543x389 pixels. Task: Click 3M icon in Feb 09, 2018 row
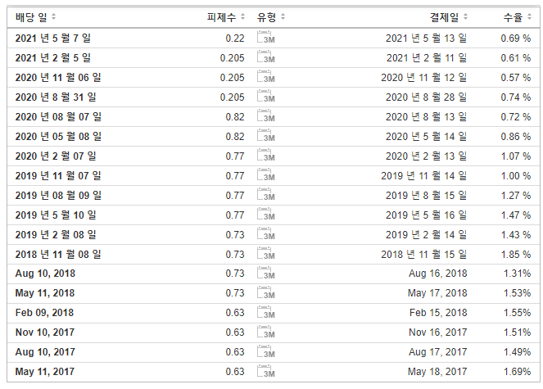[x=266, y=313]
